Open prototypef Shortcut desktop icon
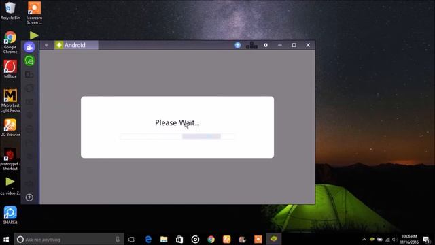Viewport: 435px width, 245px height. (10, 159)
